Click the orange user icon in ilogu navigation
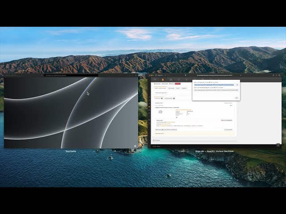Viewport: 286px width, 214px height. tap(163, 79)
